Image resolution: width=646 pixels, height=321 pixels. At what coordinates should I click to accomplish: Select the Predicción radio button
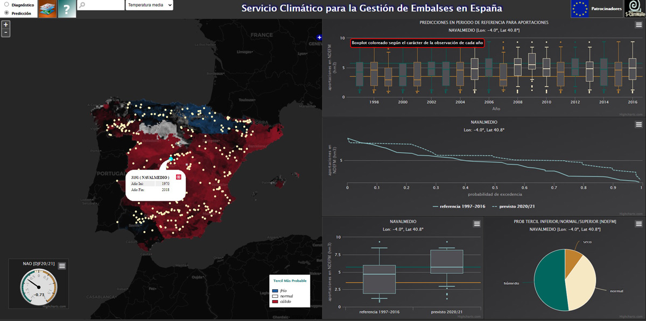click(x=7, y=12)
